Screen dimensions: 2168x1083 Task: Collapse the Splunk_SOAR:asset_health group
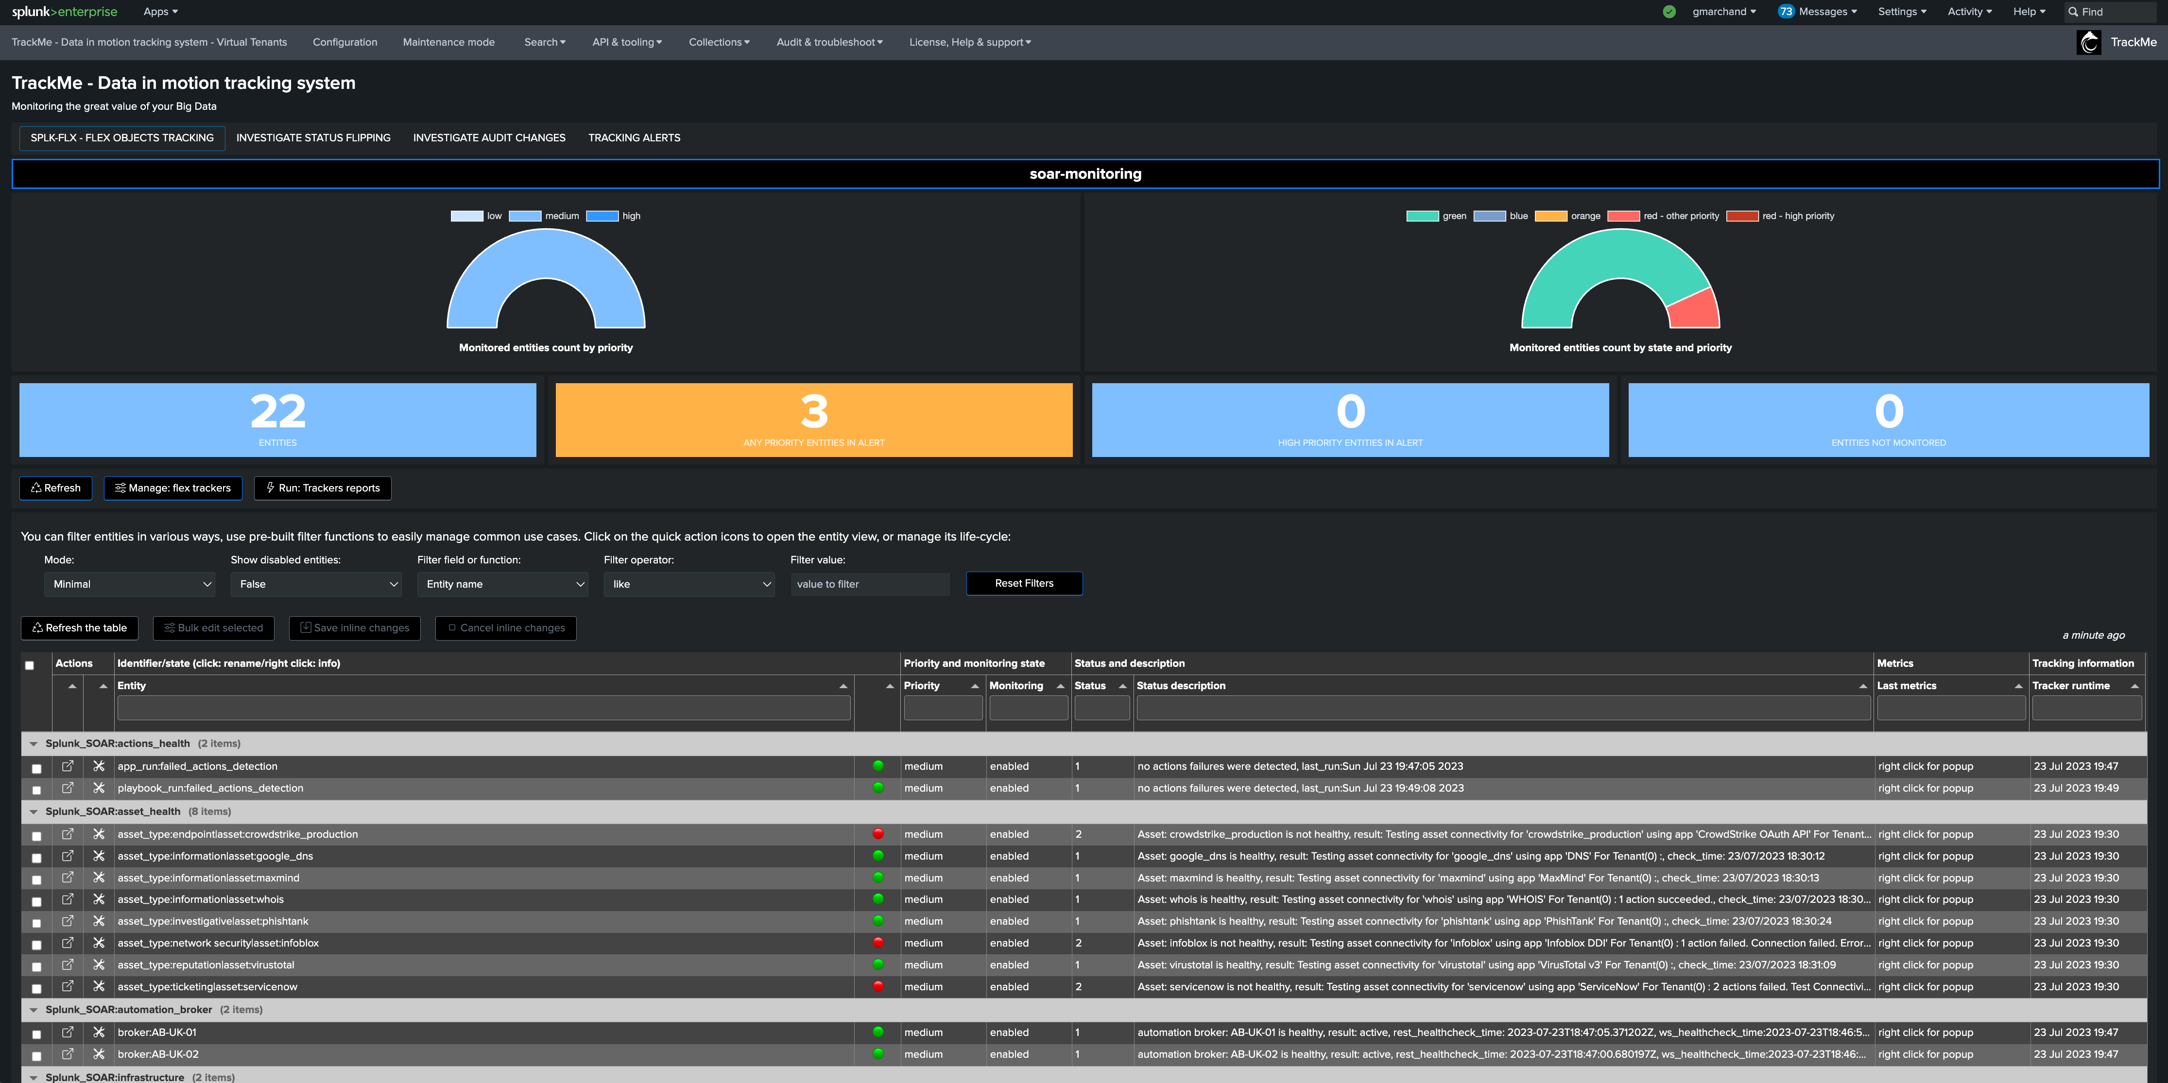pos(34,812)
